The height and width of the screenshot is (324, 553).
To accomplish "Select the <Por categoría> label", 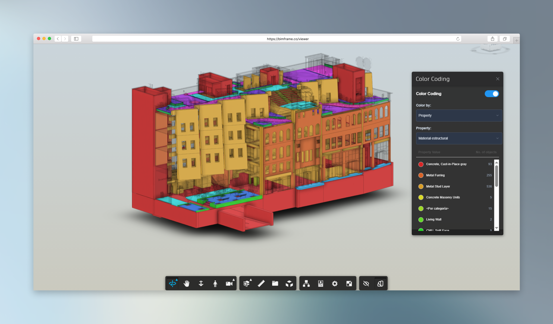I will click(437, 208).
